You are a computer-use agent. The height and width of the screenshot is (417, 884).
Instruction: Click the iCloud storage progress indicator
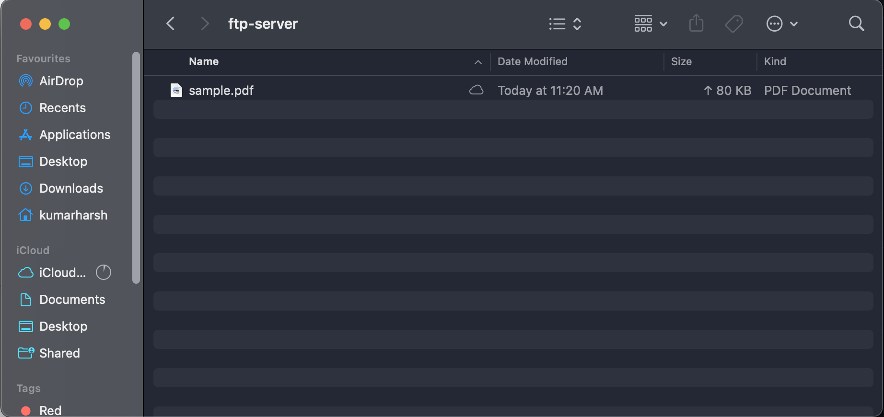tap(104, 272)
